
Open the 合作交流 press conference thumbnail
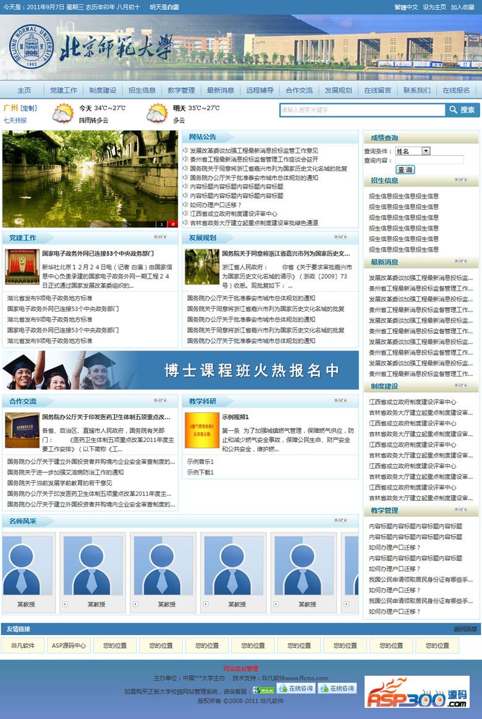(22, 430)
